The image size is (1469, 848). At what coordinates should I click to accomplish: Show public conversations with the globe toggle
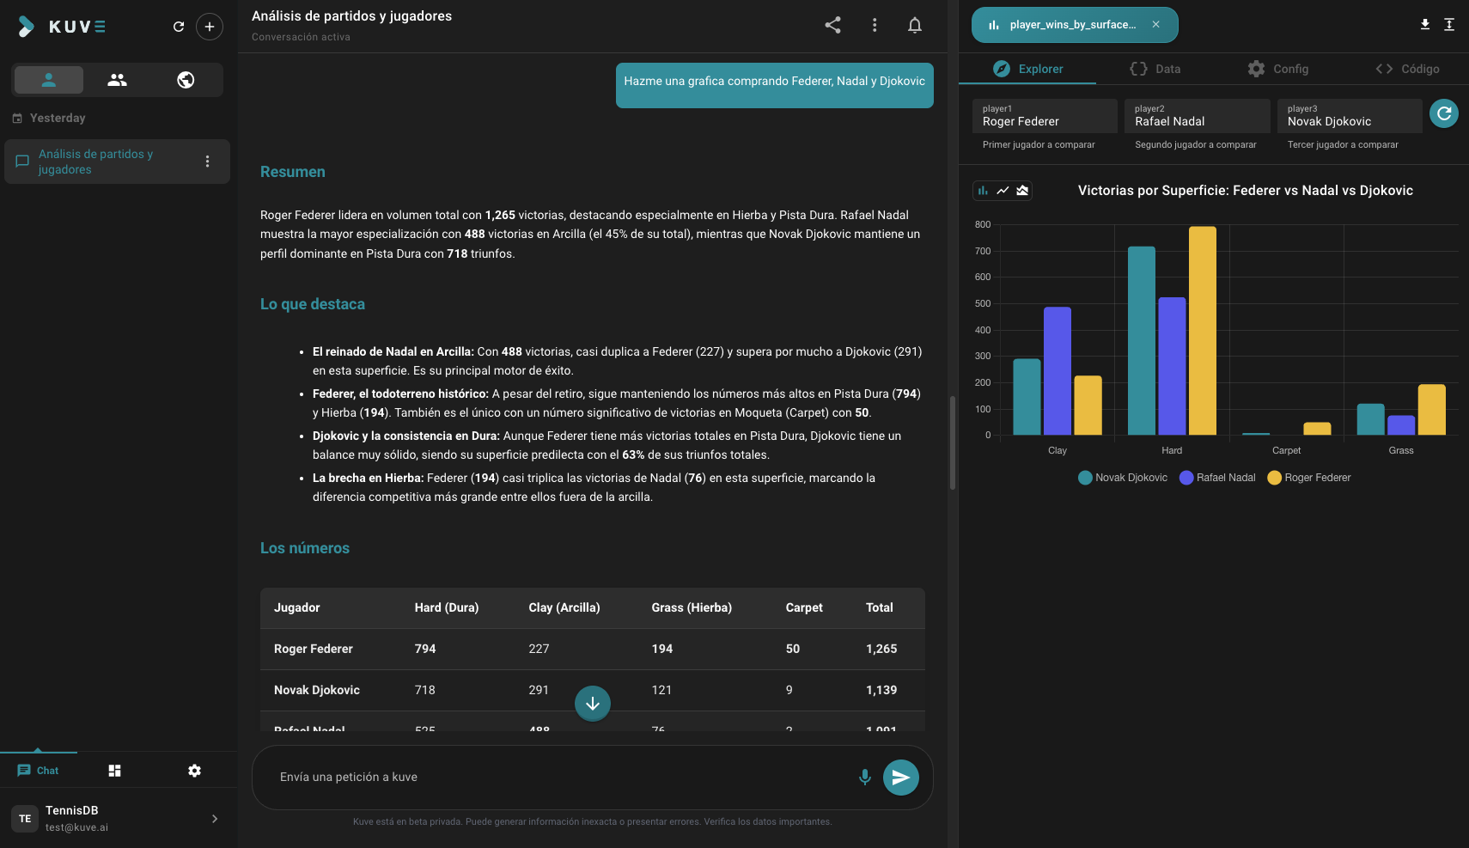click(186, 79)
